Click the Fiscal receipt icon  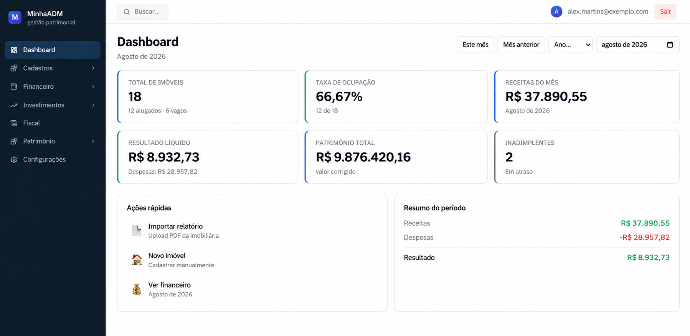pyautogui.click(x=14, y=123)
